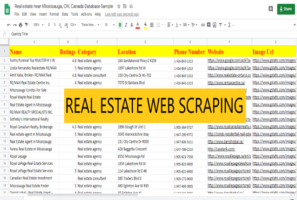Collapse the menus with the caret icon
Screen dimensions: 297x200
294,25
